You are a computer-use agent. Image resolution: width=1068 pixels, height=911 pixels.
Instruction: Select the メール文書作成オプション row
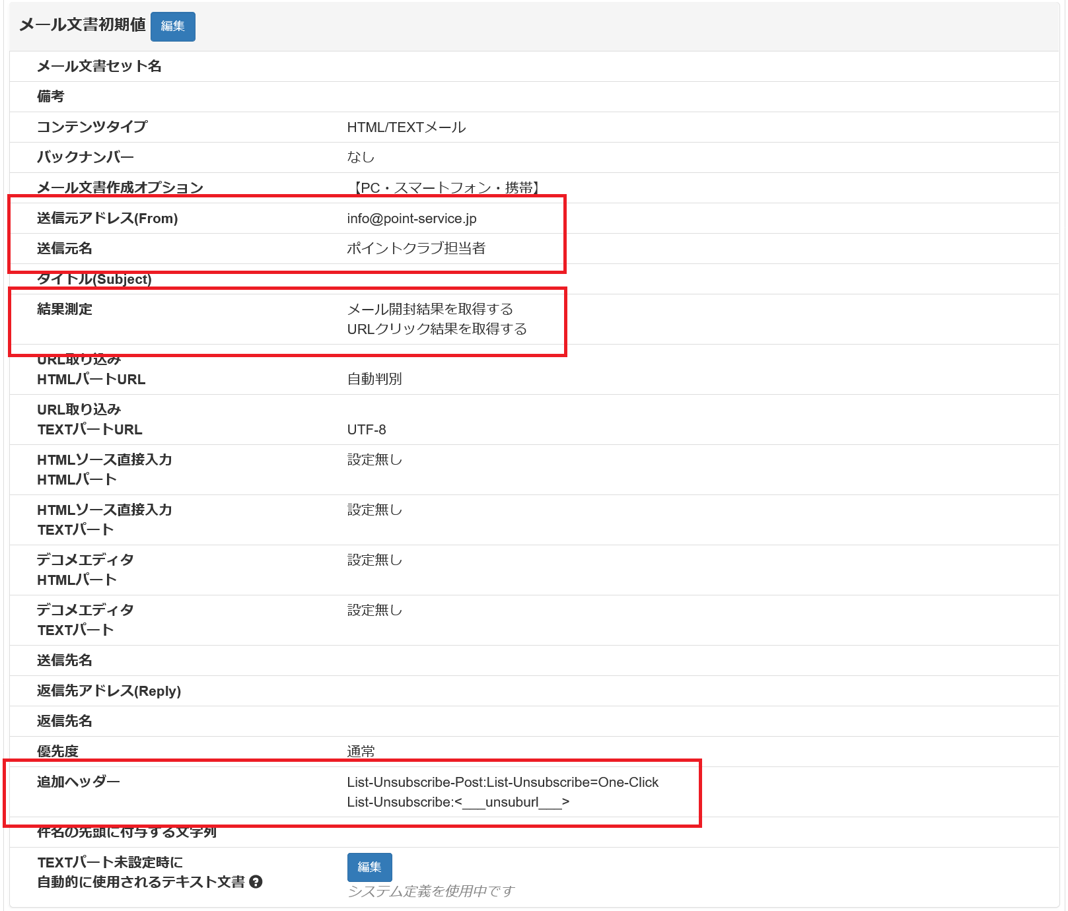(120, 187)
